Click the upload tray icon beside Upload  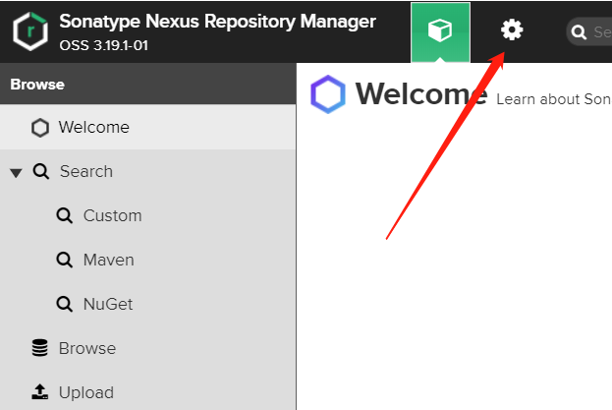[x=40, y=392]
